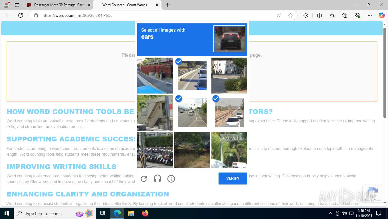Reload the captcha challenge images
The image size is (388, 219).
(144, 179)
